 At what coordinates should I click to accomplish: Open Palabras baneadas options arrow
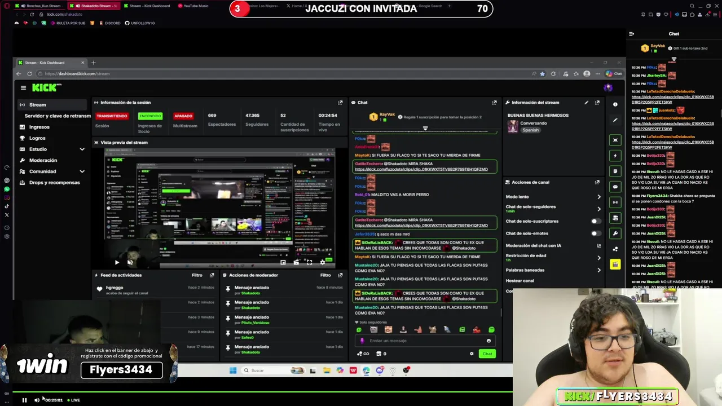coord(599,270)
